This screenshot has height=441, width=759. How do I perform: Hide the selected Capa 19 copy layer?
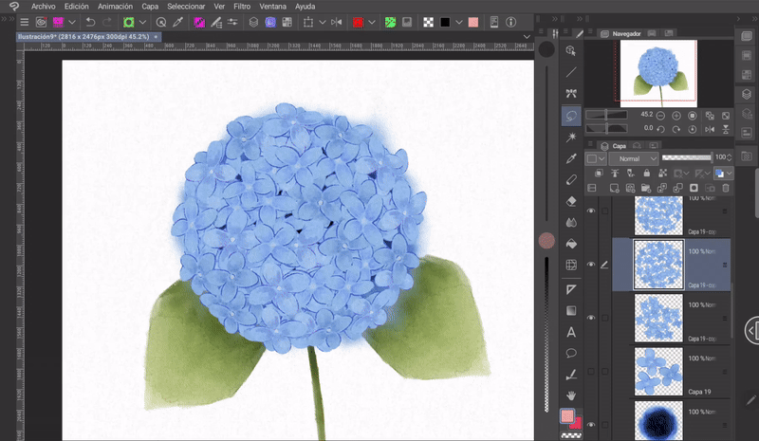pyautogui.click(x=591, y=265)
